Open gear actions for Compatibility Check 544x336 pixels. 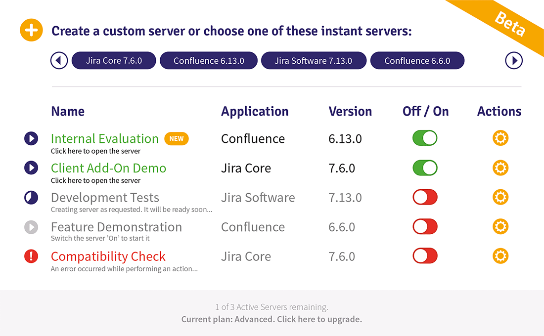500,256
